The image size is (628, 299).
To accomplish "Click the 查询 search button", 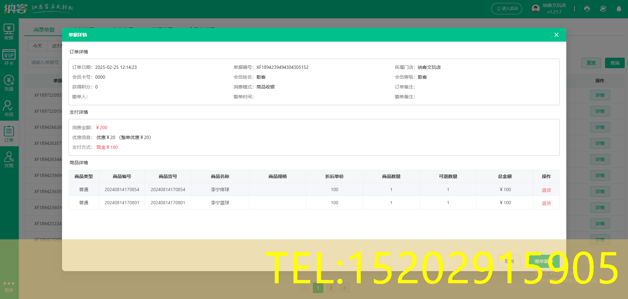I will (x=614, y=63).
